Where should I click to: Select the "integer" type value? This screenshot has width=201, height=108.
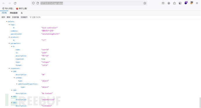pos(46,62)
